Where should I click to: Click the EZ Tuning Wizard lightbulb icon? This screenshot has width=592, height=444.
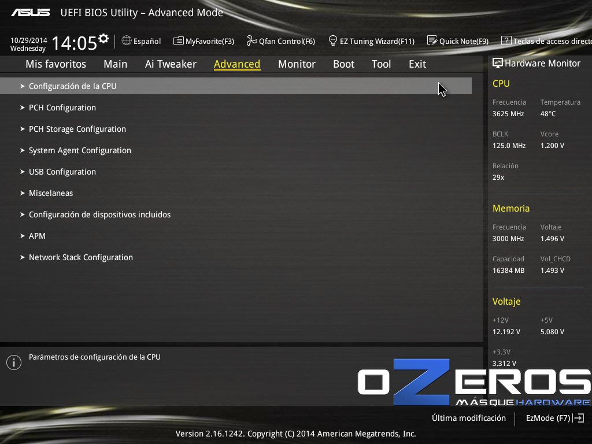coord(332,40)
